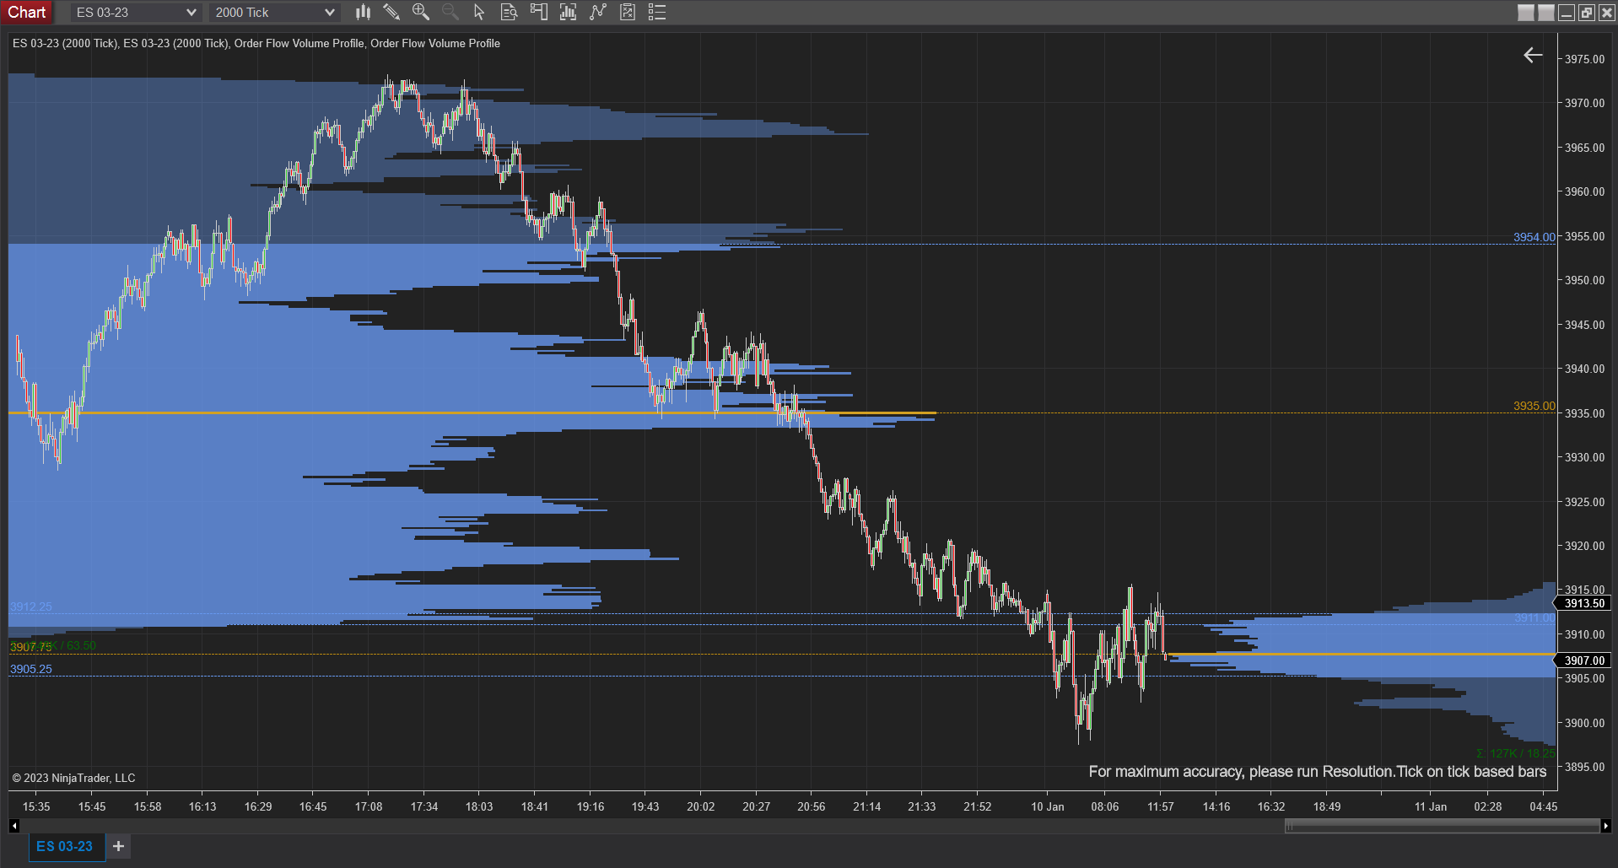This screenshot has width=1618, height=868.
Task: Toggle the Chart Trader panel icon
Action: 538,12
